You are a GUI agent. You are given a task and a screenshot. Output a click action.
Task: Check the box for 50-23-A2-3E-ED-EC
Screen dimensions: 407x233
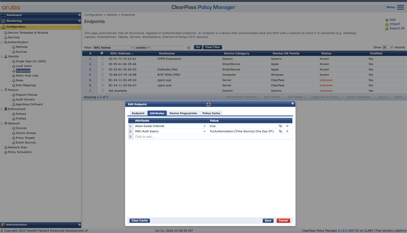(103, 69)
